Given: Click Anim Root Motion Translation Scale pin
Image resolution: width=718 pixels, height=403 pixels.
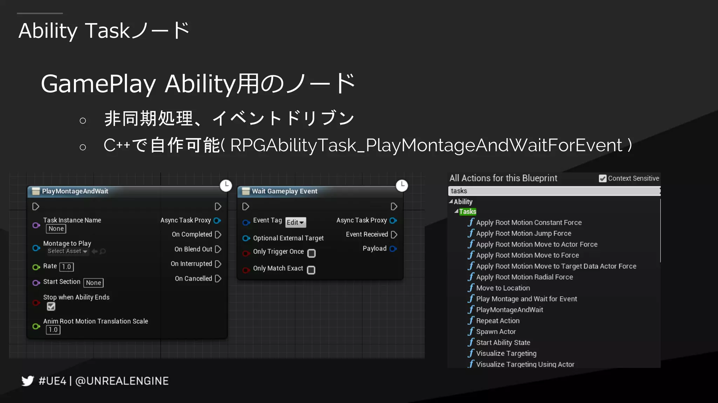Looking at the screenshot, I should 36,326.
